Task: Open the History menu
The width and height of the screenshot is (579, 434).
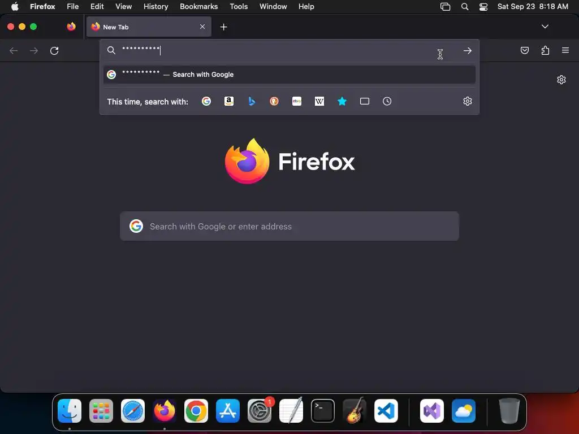Action: (156, 6)
